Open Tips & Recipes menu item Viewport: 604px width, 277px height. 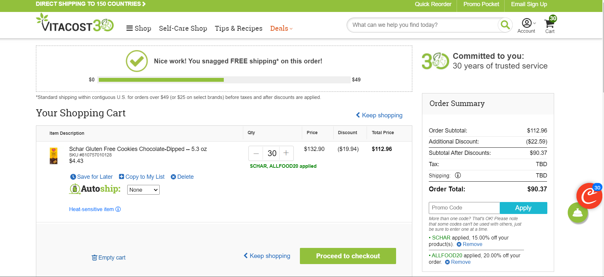(x=239, y=28)
